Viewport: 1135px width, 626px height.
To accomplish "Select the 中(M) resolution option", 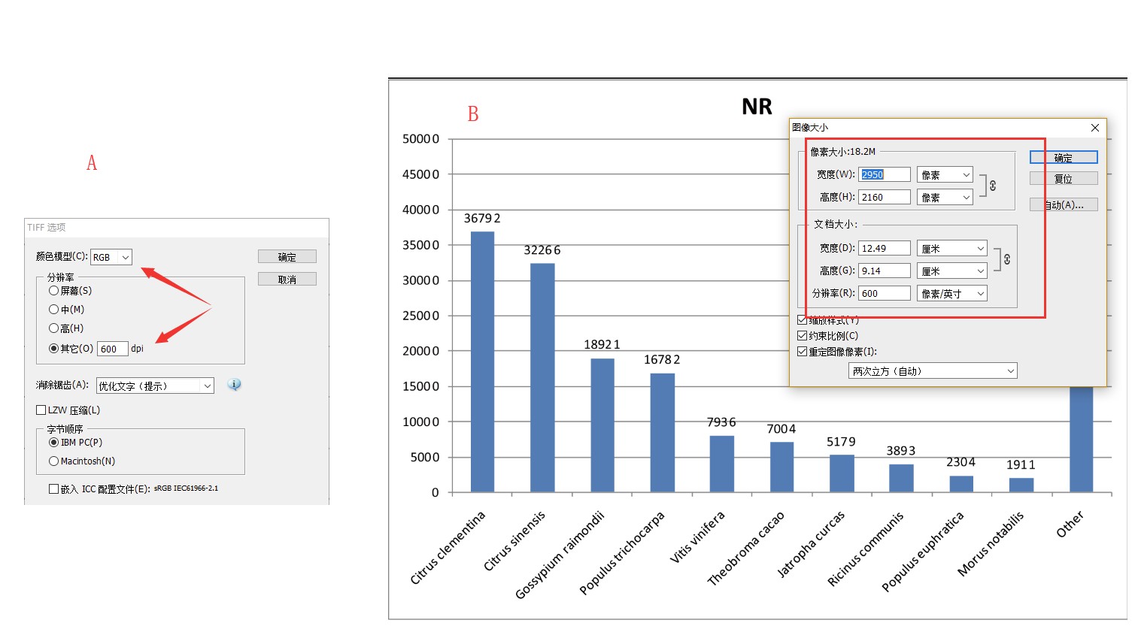I will click(x=53, y=310).
